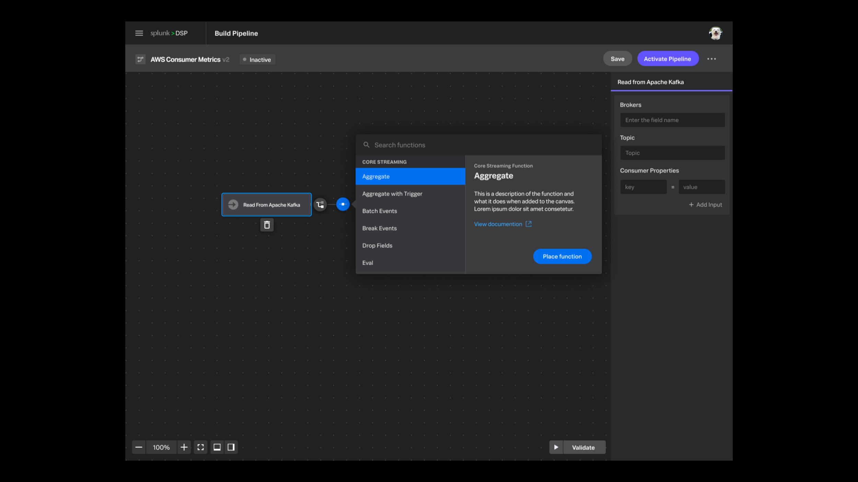Screen dimensions: 858x482
Task: Click the blue add-function connector circle
Action: coord(343,204)
